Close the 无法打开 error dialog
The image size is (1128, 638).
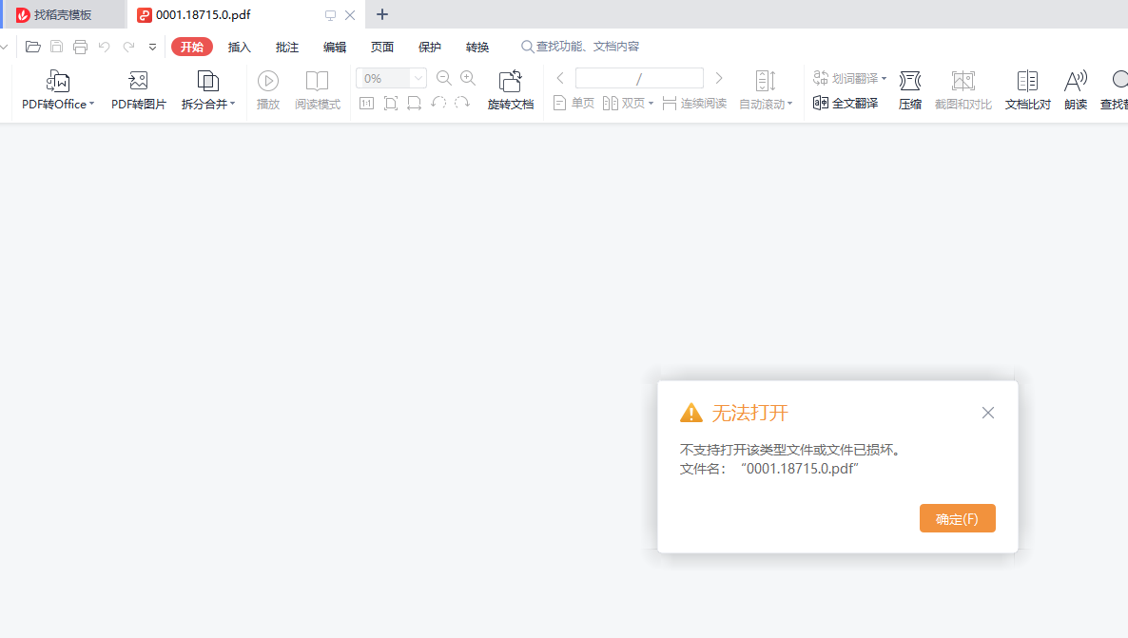pos(987,413)
